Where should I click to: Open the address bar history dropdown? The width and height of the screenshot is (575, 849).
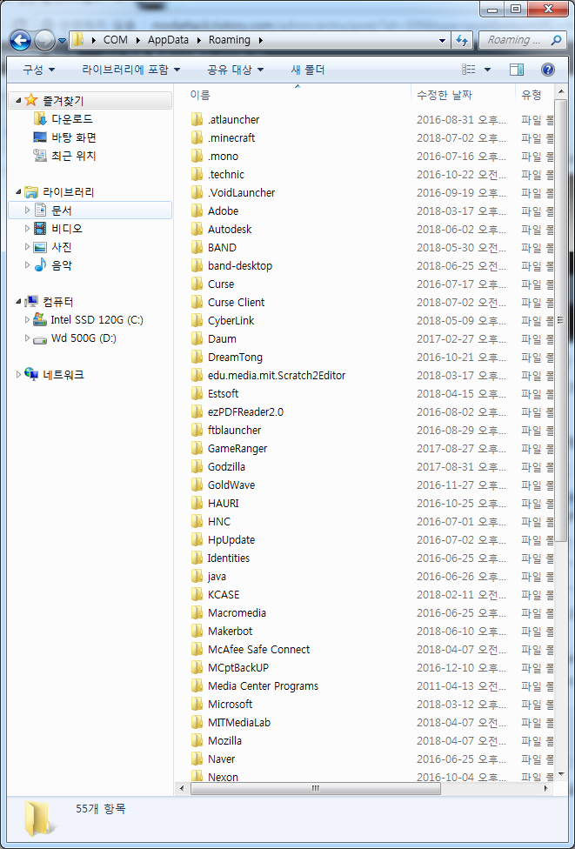[443, 40]
